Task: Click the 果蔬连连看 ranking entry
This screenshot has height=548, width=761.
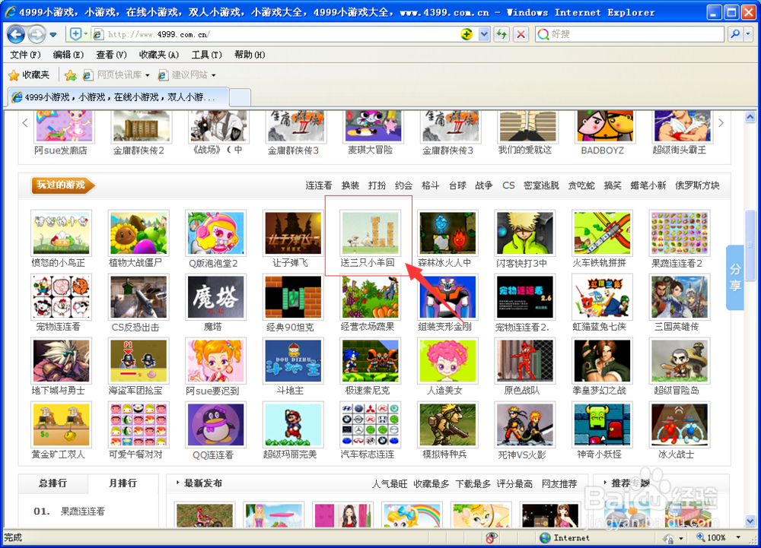Action: pyautogui.click(x=82, y=512)
